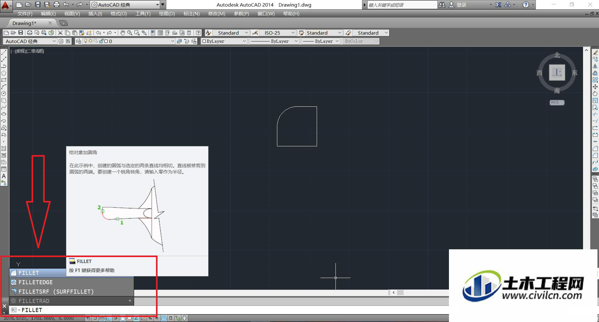
Task: Switch to the Drawing1* tab
Action: (x=24, y=23)
